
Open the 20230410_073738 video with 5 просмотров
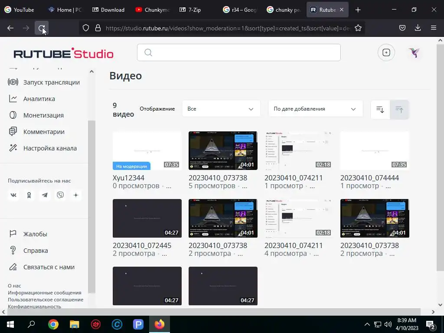tap(223, 150)
